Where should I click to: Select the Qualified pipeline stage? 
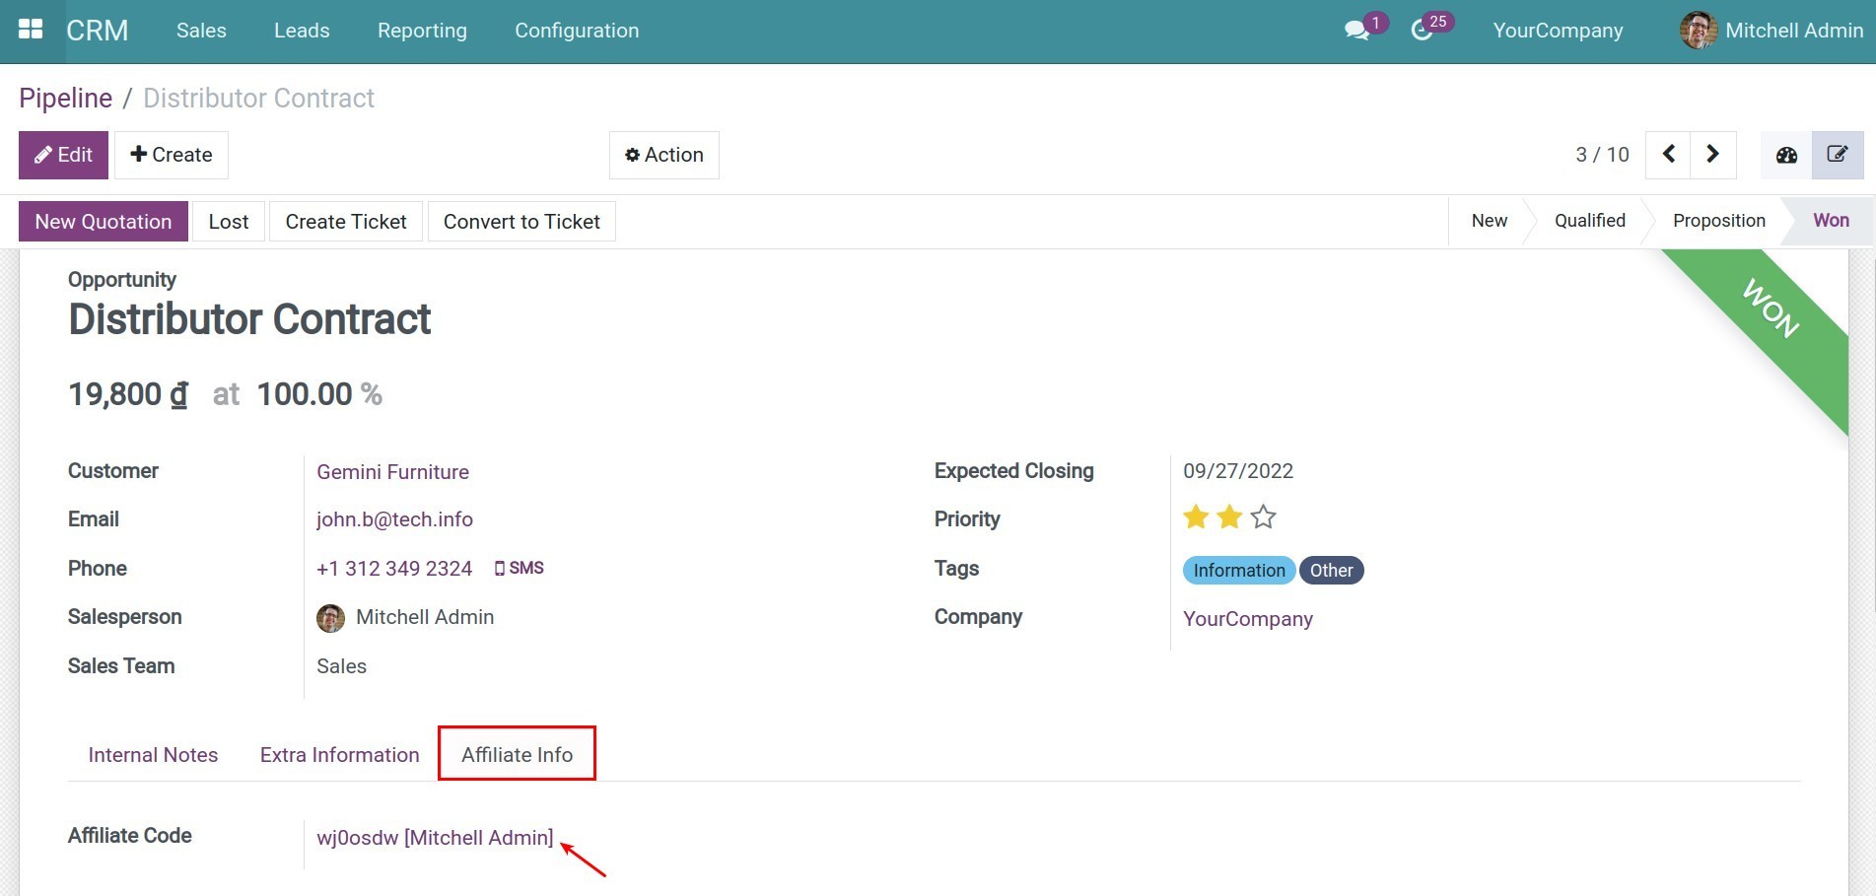[1588, 221]
